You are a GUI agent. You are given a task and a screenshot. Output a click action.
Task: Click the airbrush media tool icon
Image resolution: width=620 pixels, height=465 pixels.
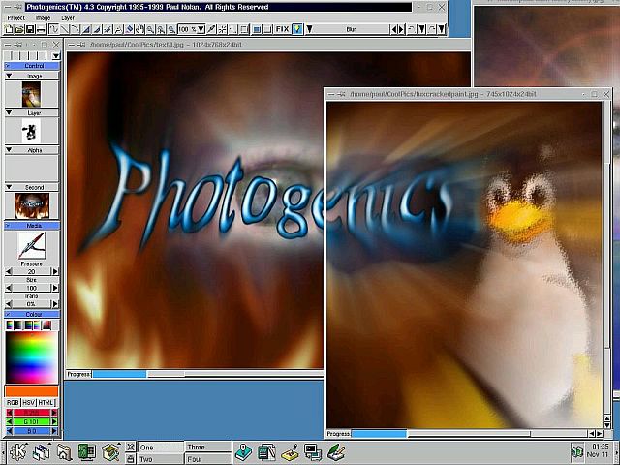coord(32,245)
